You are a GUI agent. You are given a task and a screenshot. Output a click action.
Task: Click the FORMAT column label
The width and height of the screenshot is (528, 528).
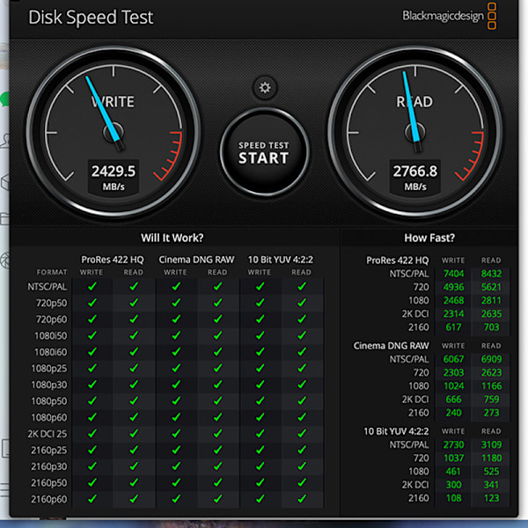click(52, 272)
